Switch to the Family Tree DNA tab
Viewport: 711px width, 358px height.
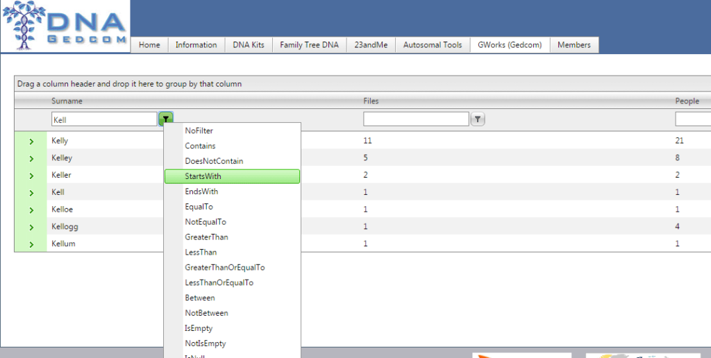[309, 45]
